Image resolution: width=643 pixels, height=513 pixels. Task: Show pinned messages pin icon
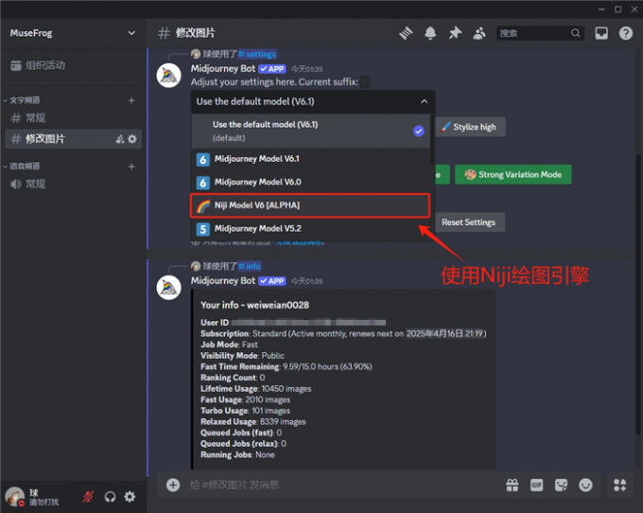(455, 33)
